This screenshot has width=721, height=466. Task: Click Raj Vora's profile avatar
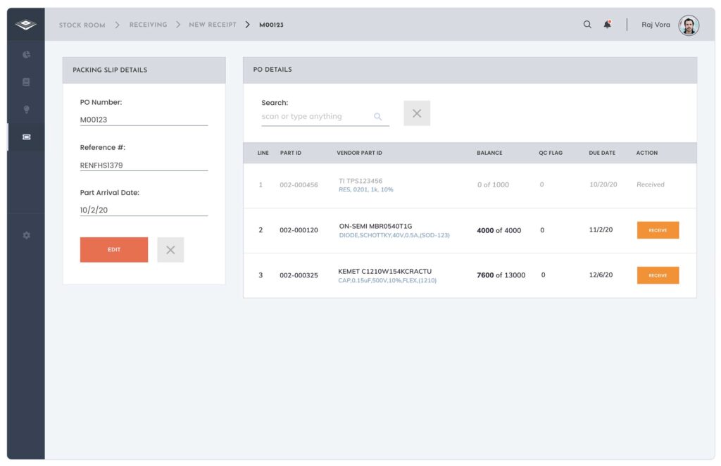tap(689, 25)
